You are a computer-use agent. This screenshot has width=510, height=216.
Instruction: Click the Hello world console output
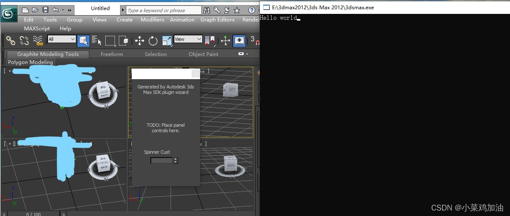pos(278,18)
